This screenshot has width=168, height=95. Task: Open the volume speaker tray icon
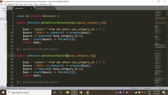point(145,92)
